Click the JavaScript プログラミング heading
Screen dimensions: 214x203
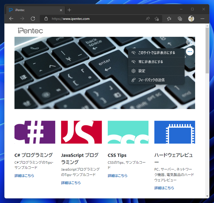coord(80,158)
